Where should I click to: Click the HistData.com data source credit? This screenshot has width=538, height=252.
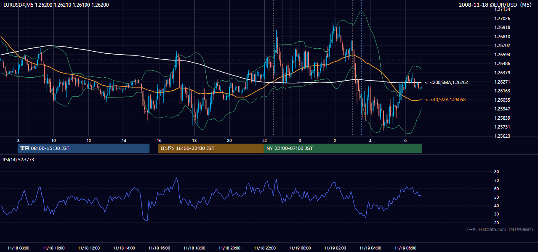click(x=499, y=229)
